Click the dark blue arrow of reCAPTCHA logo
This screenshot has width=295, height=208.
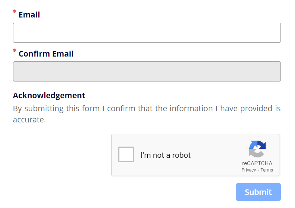pyautogui.click(x=262, y=145)
